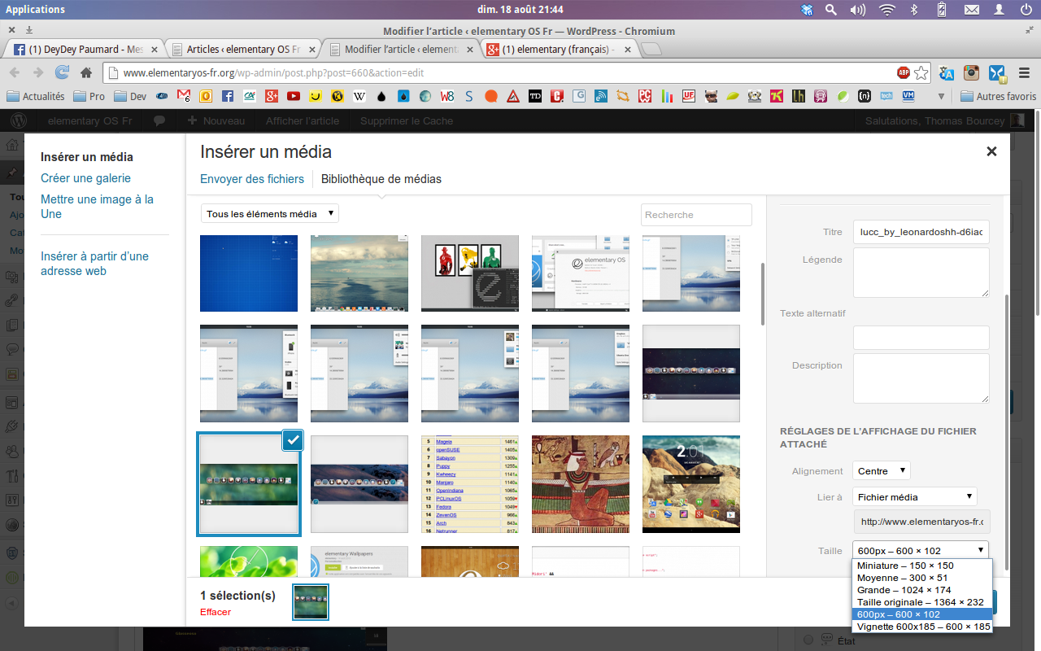1041x651 pixels.
Task: Click the Adblock Plus extension icon
Action: click(904, 72)
